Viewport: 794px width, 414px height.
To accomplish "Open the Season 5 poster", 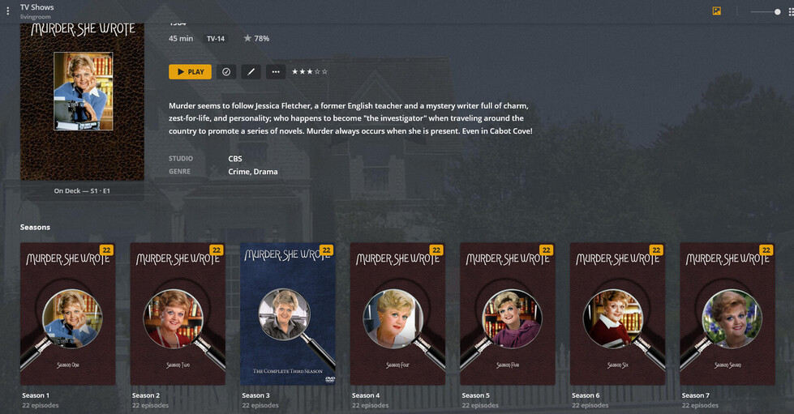I will [508, 314].
